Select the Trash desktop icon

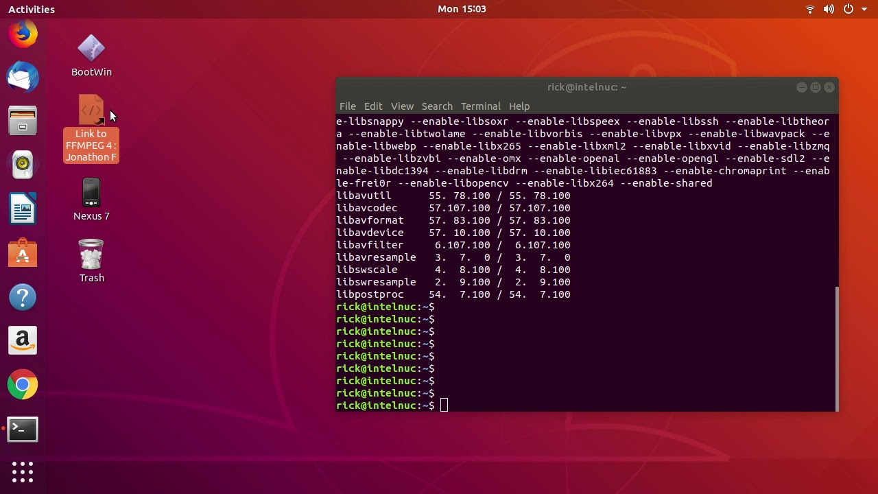pyautogui.click(x=91, y=261)
